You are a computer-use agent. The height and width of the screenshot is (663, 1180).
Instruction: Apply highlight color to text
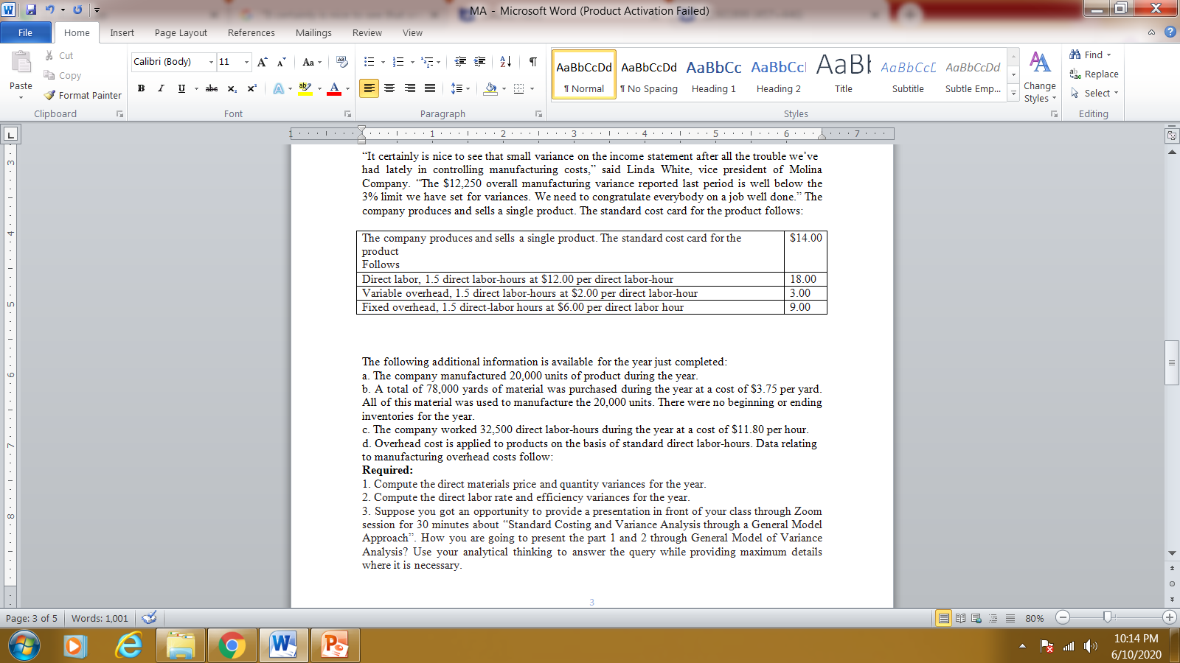pyautogui.click(x=305, y=88)
